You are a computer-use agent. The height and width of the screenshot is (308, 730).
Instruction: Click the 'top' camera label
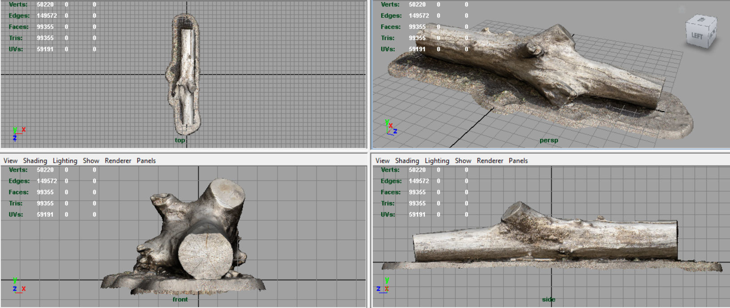click(180, 140)
